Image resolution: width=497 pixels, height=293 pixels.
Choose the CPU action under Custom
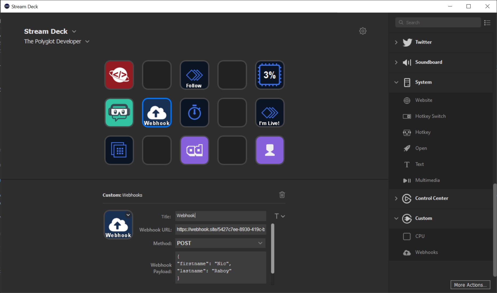click(x=441, y=236)
